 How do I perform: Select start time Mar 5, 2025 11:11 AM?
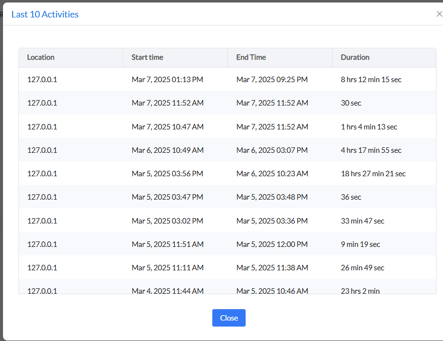(168, 268)
